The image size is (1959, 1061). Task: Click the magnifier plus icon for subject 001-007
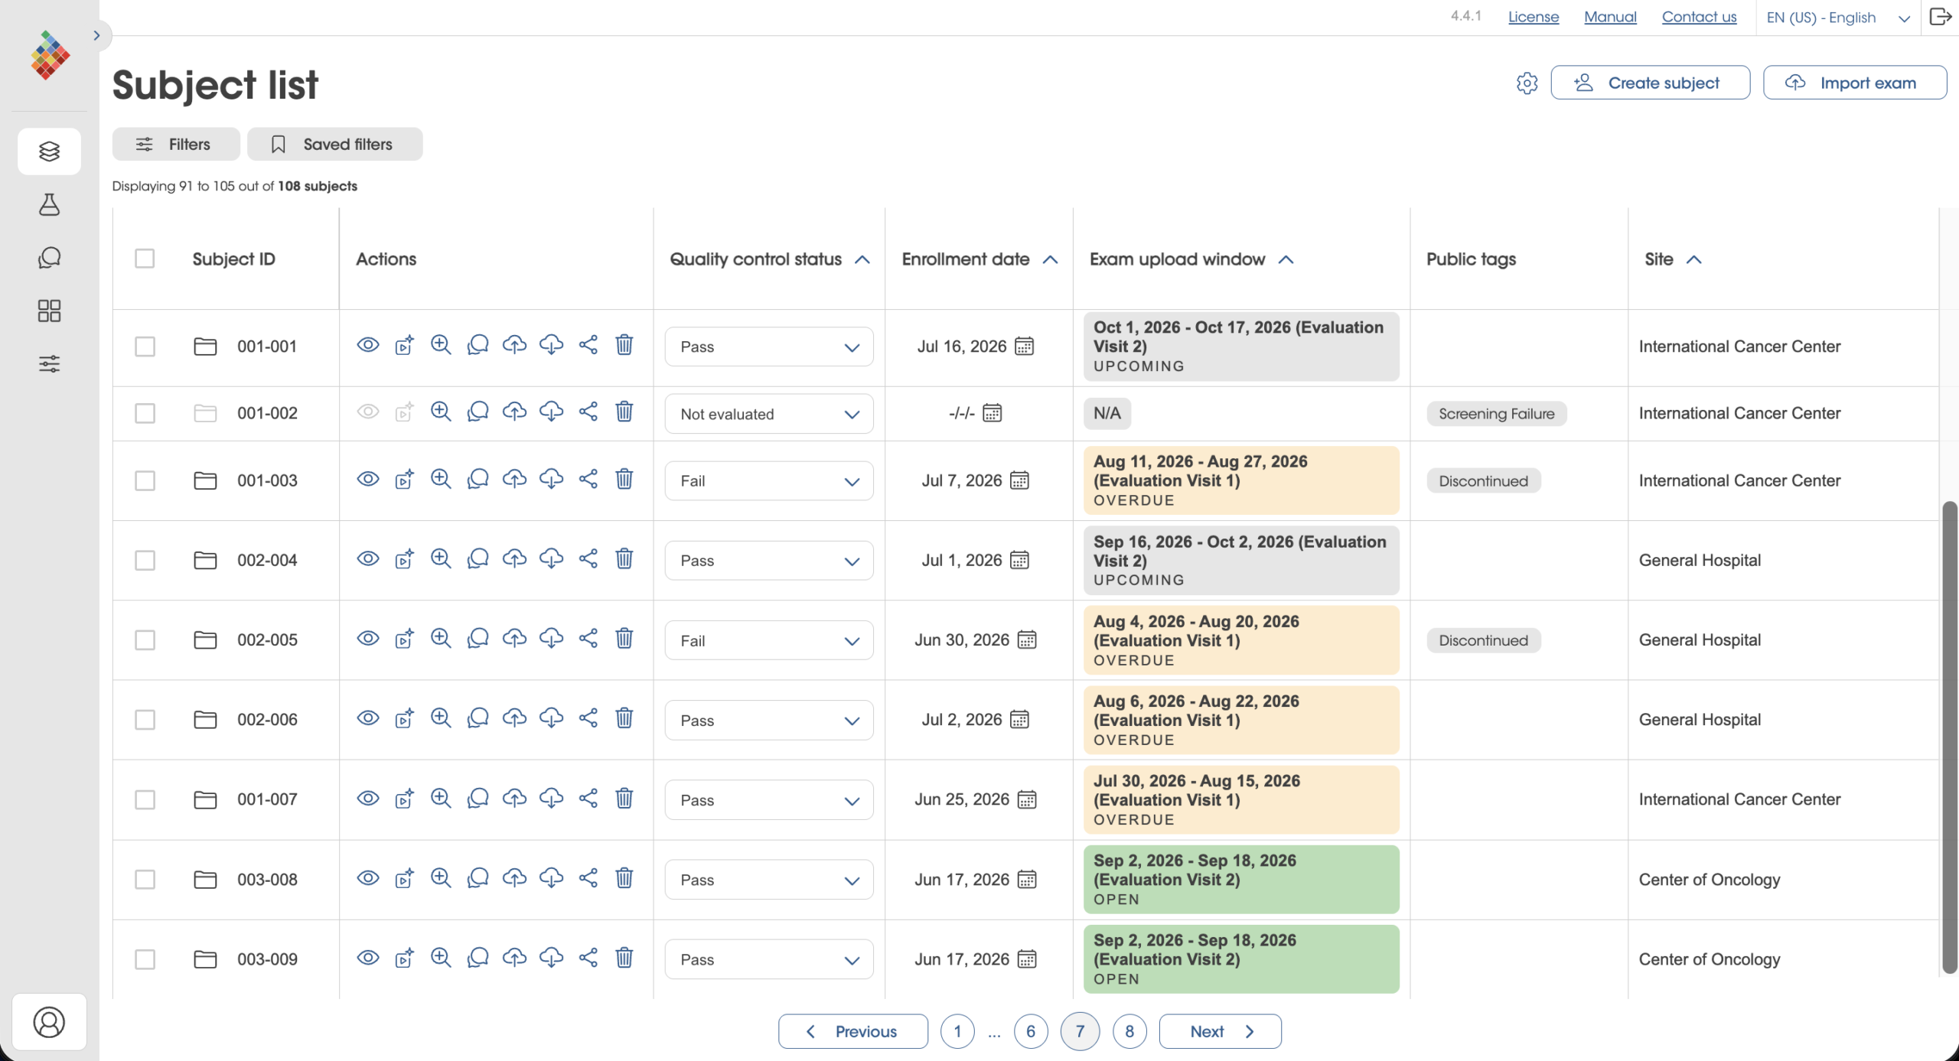point(441,798)
